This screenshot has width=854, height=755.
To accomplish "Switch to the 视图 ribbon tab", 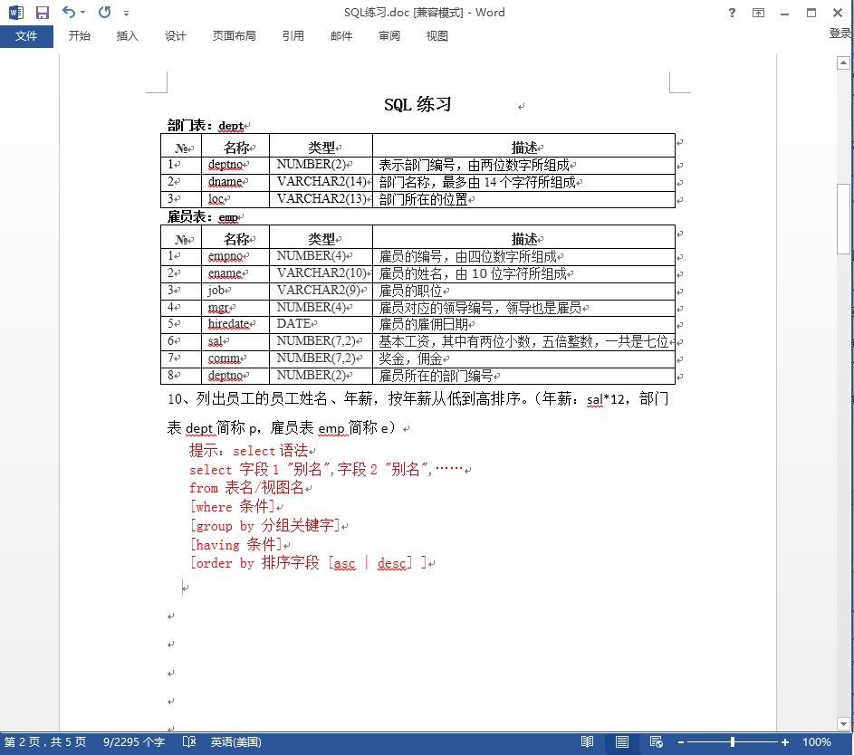I will [x=437, y=36].
